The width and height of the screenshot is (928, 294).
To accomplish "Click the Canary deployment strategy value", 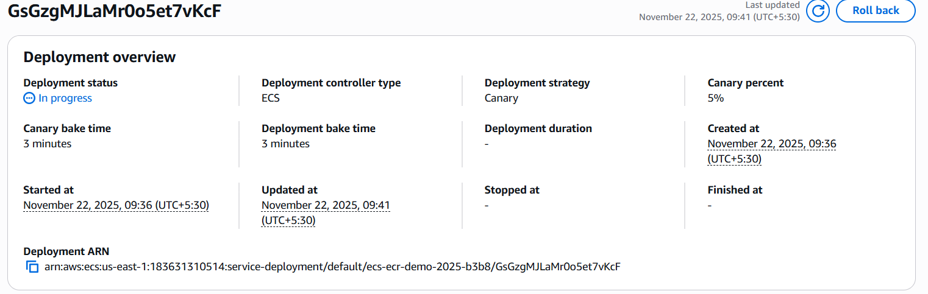I will (x=501, y=98).
